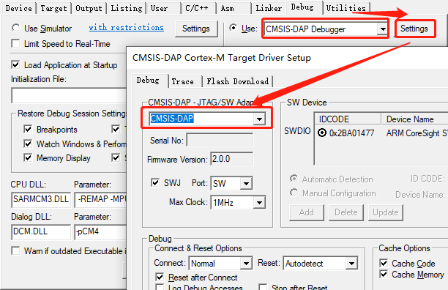Toggle Watch Windows & Performance checkbox
The image size is (448, 290).
coord(28,144)
